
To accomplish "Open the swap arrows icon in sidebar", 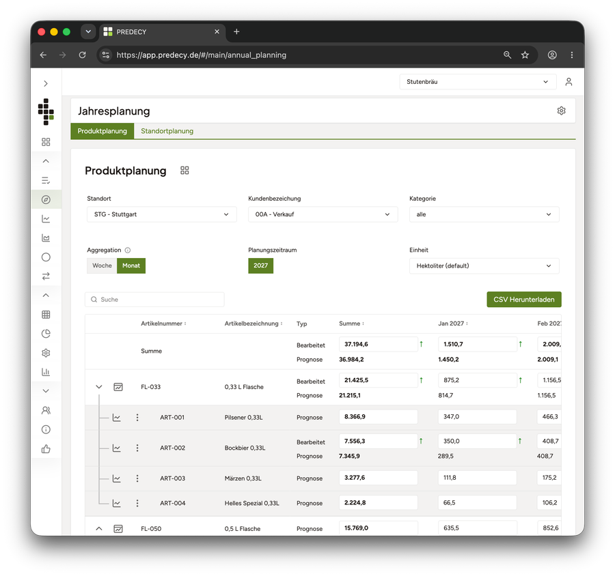I will (x=46, y=276).
